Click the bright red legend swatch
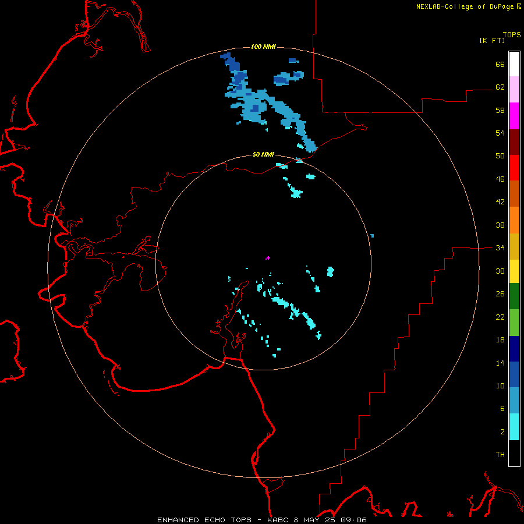Screen dimensions: 524x524 [x=514, y=168]
